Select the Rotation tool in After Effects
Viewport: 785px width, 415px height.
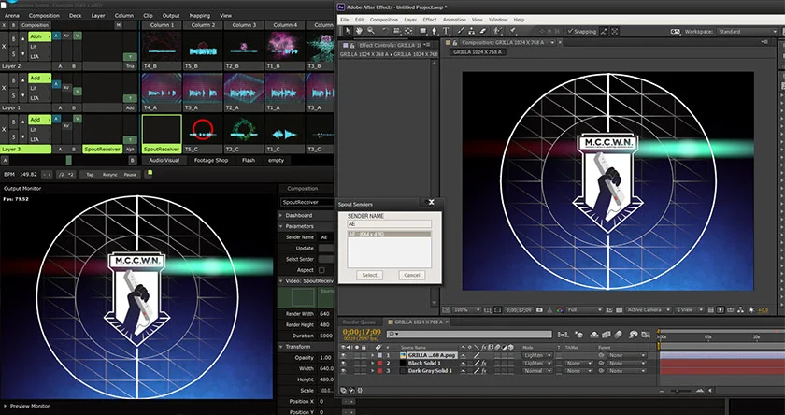pyautogui.click(x=385, y=31)
